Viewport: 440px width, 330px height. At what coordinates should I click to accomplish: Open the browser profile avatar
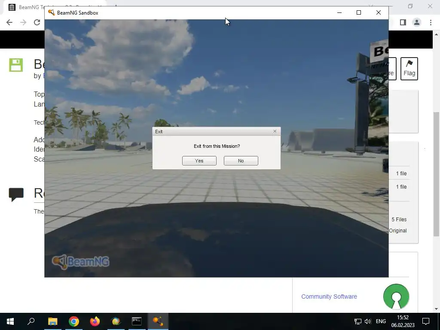(x=417, y=22)
